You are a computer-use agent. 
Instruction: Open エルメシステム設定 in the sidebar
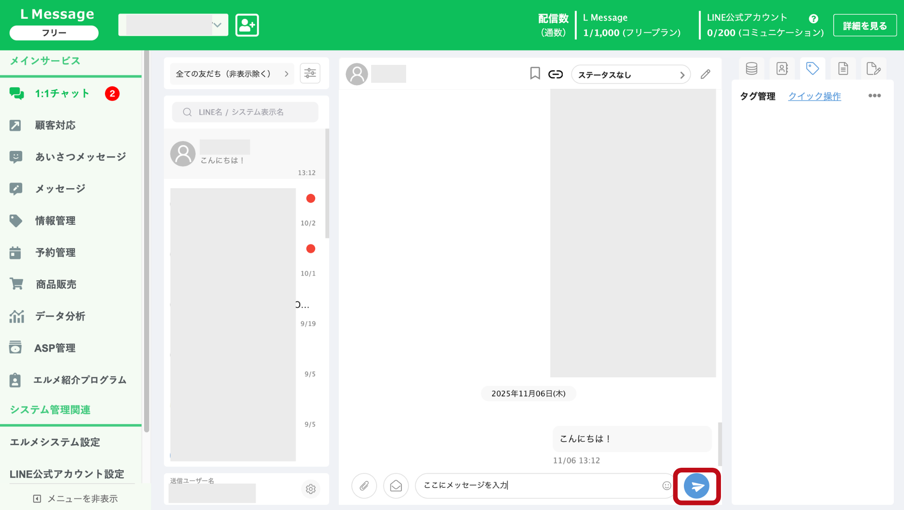tap(55, 442)
